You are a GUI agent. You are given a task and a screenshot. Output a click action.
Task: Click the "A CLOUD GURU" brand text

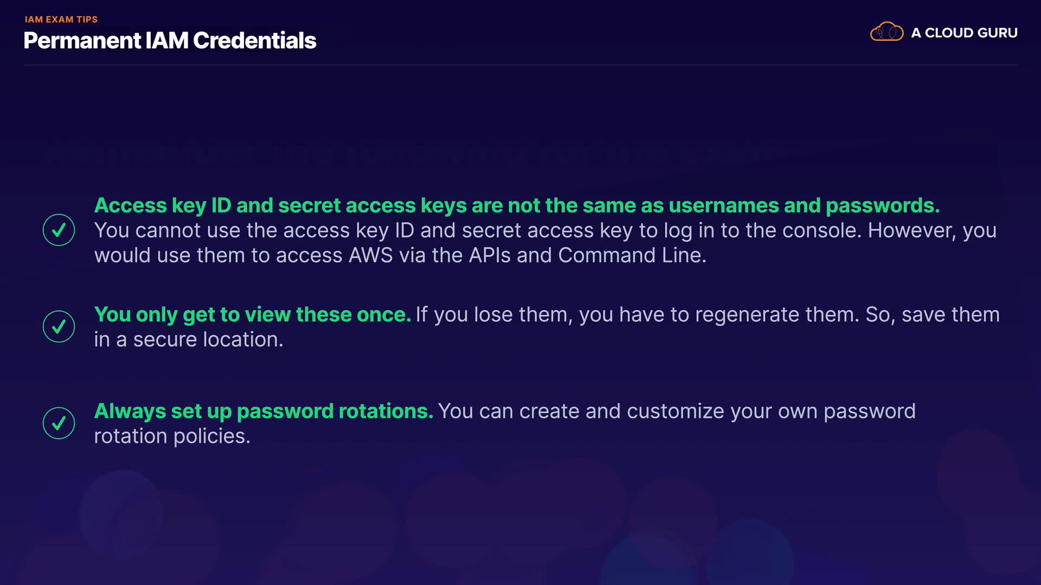click(964, 33)
